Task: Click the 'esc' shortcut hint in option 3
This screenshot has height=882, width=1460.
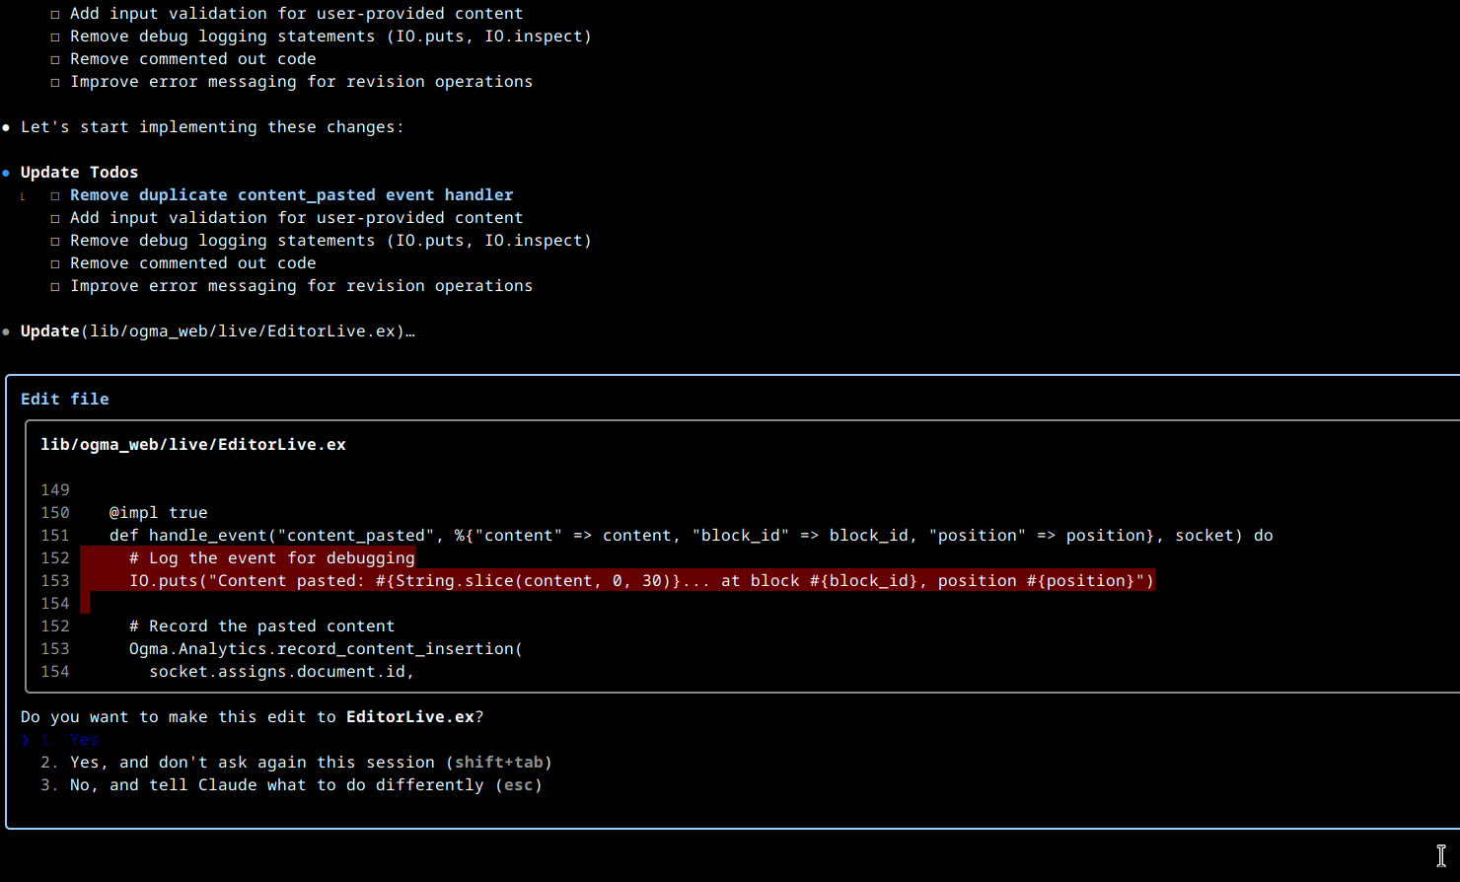Action: click(519, 785)
